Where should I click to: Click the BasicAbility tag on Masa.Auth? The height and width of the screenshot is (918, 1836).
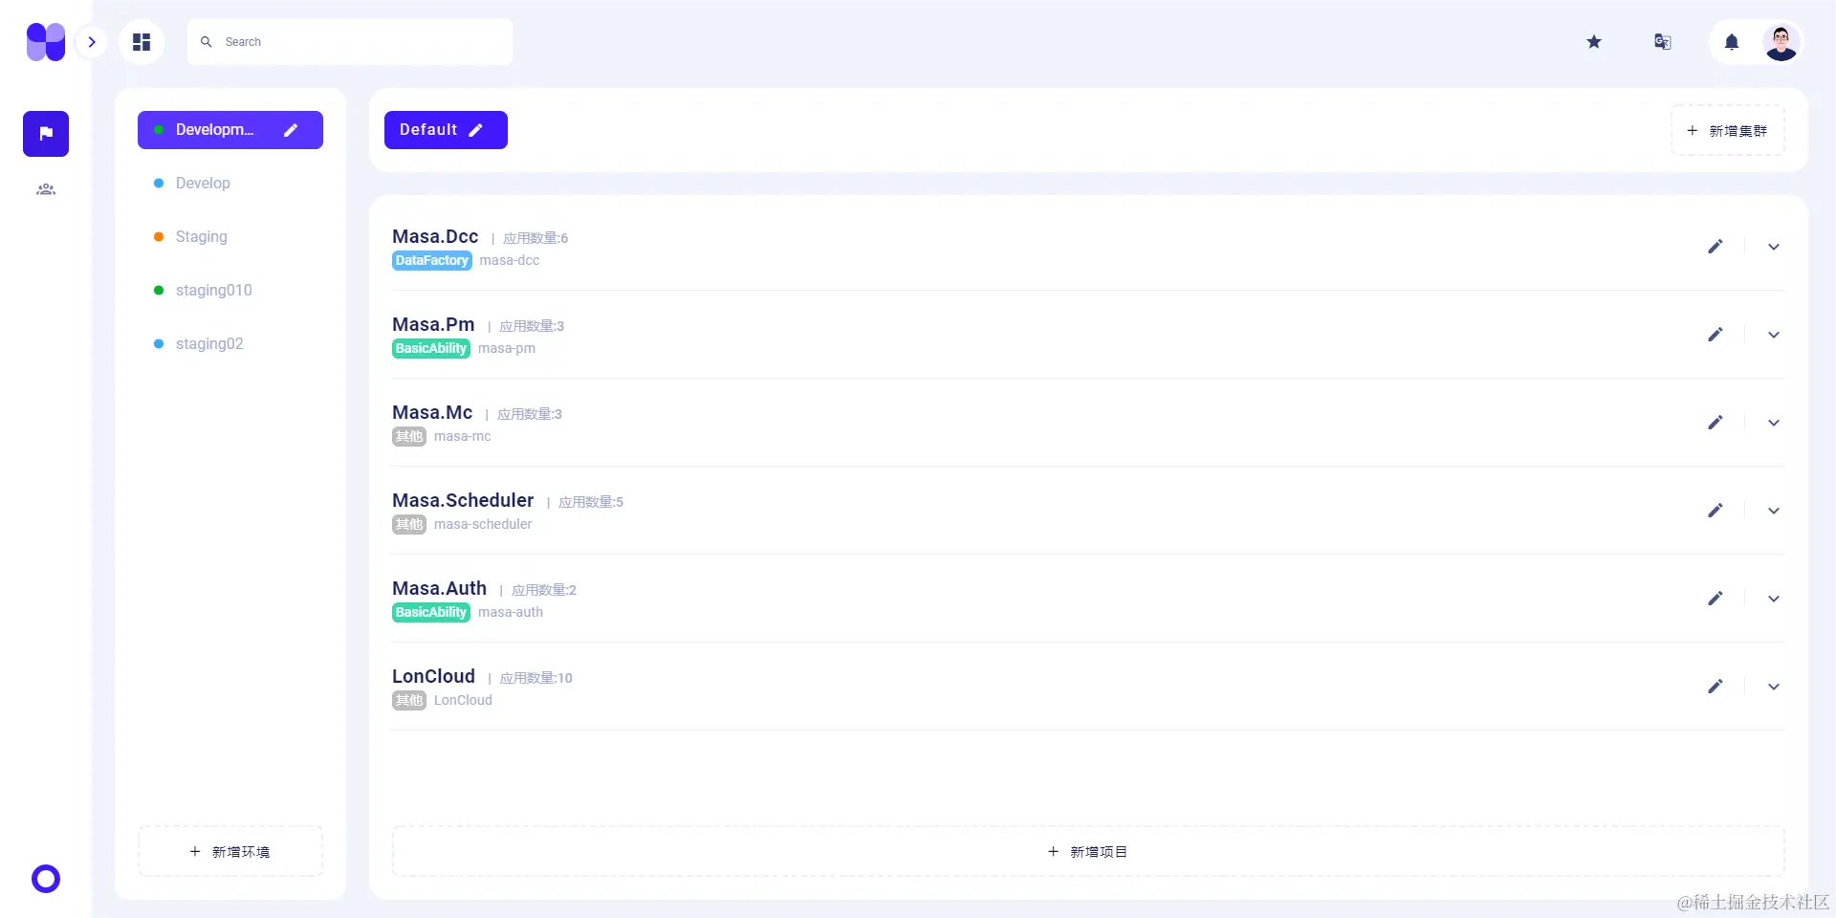click(431, 612)
